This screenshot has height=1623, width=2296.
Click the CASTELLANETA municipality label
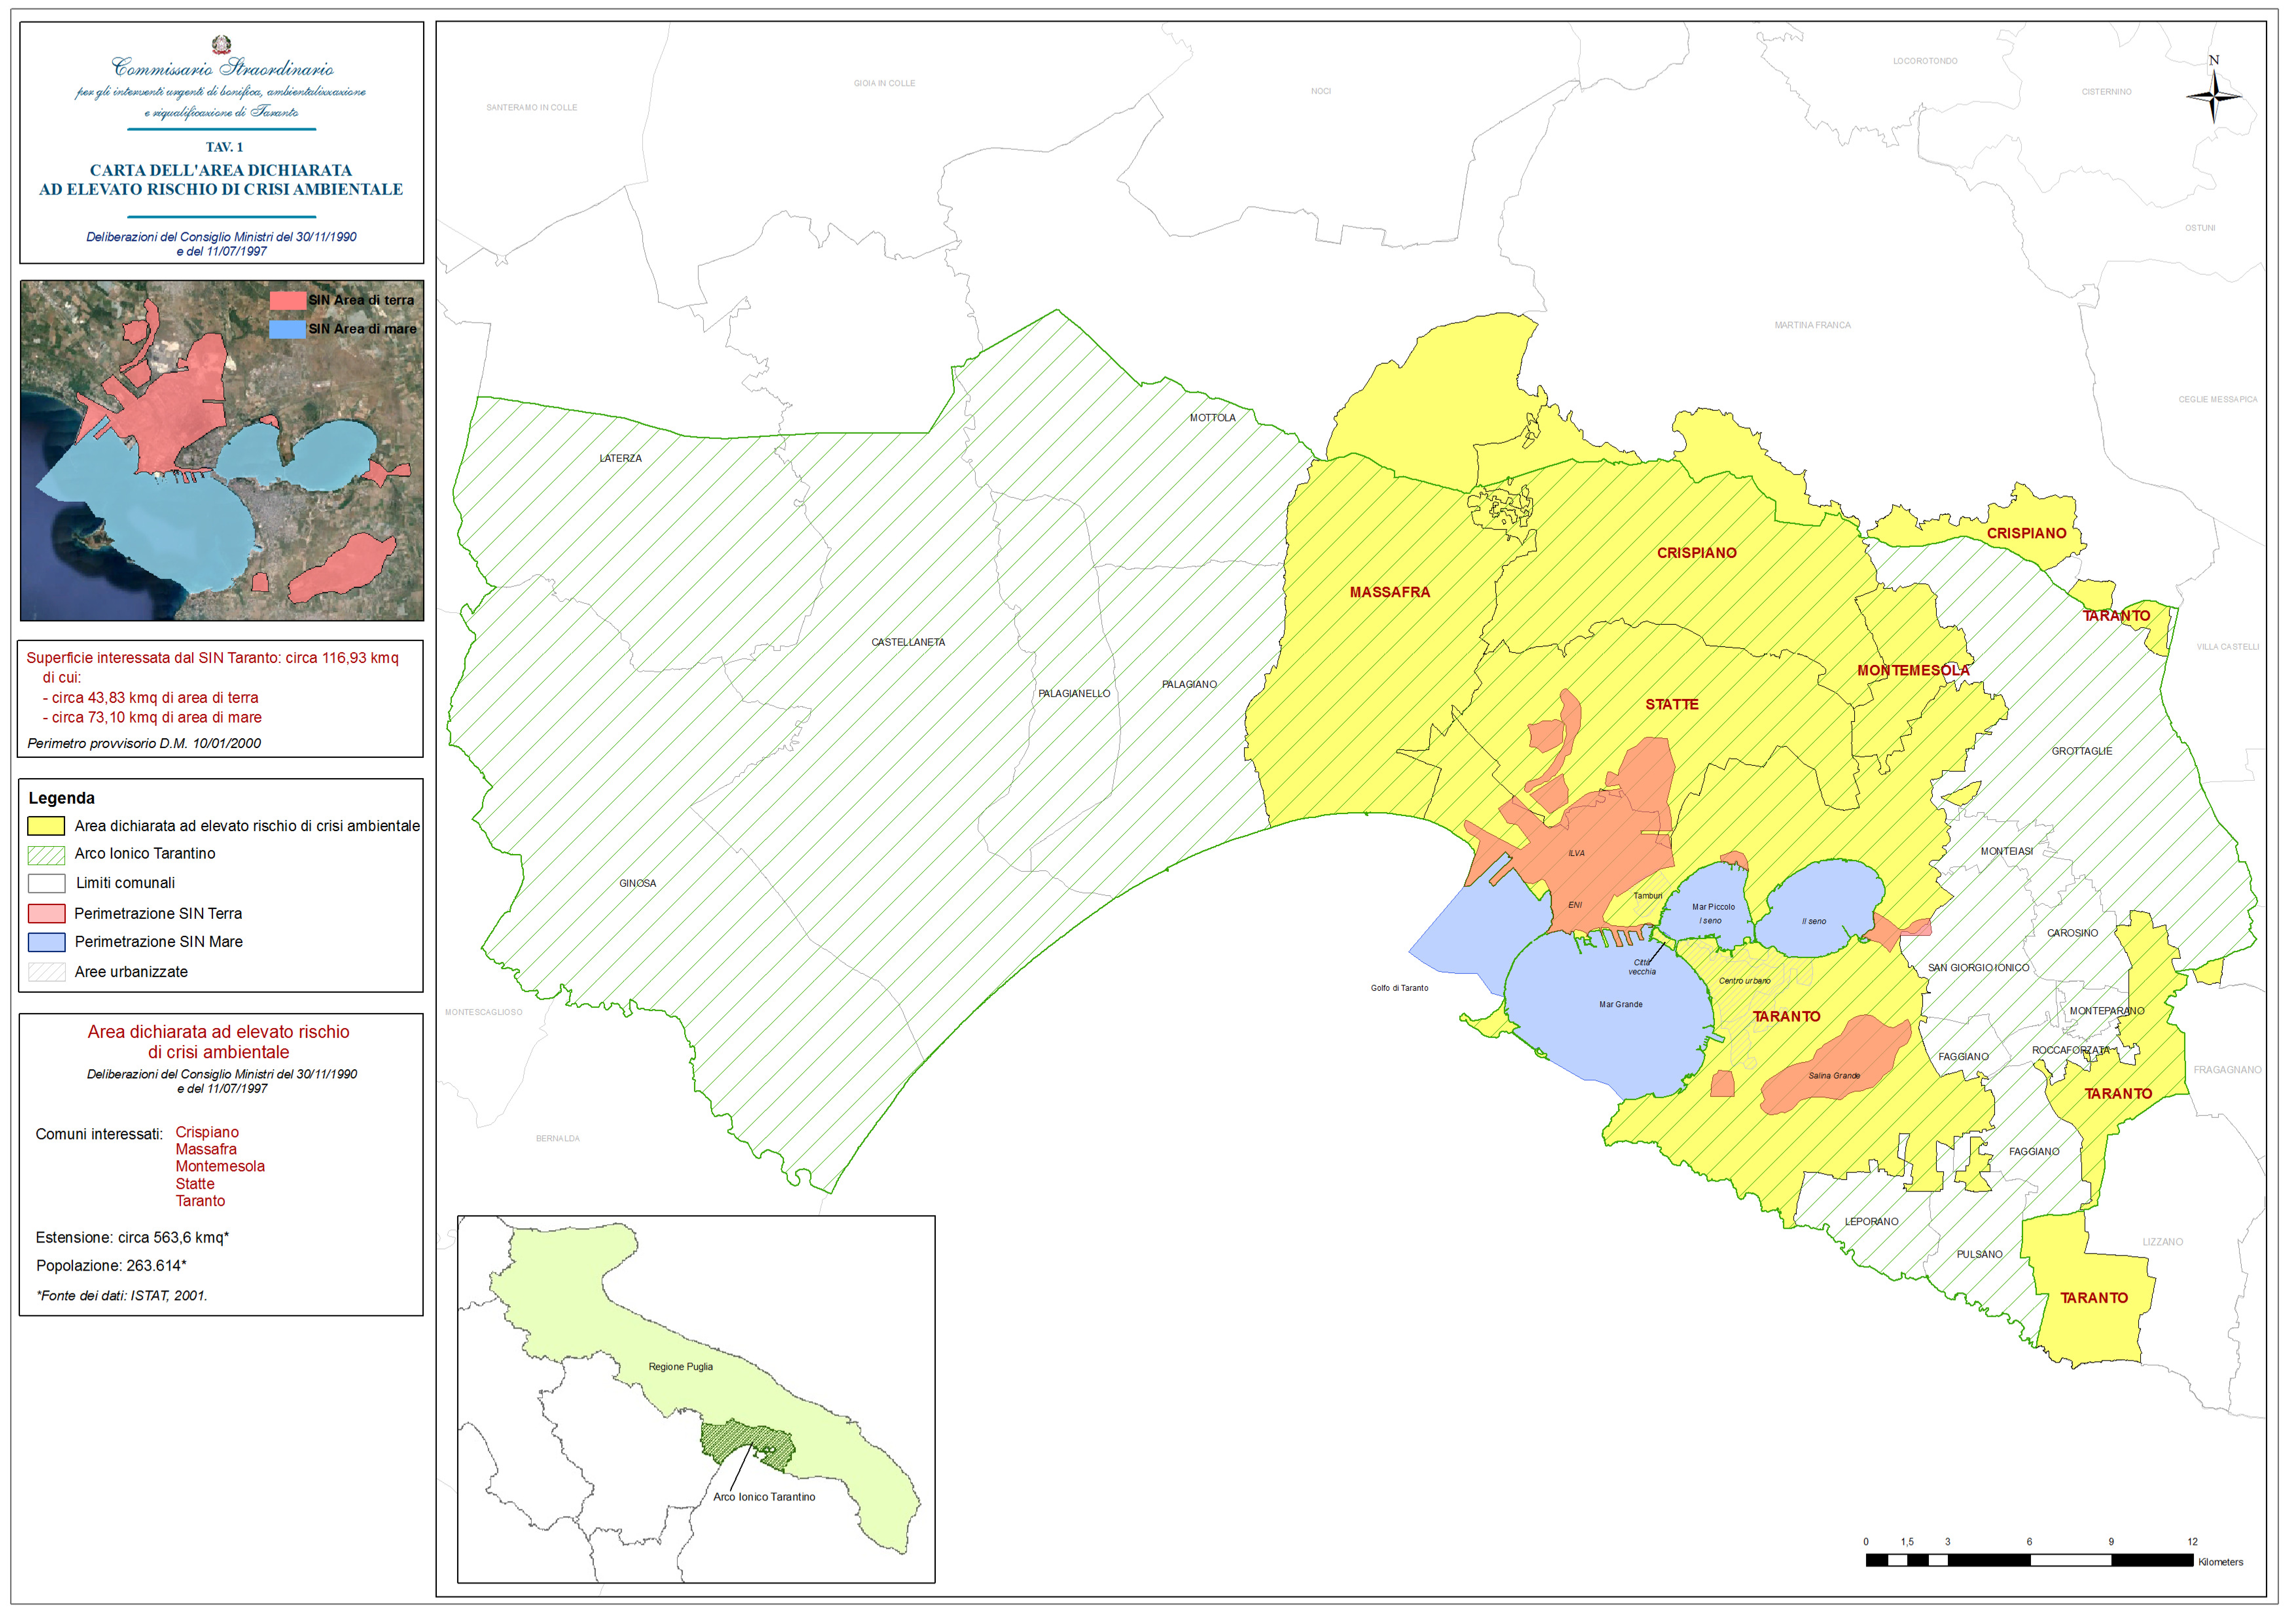pyautogui.click(x=908, y=643)
